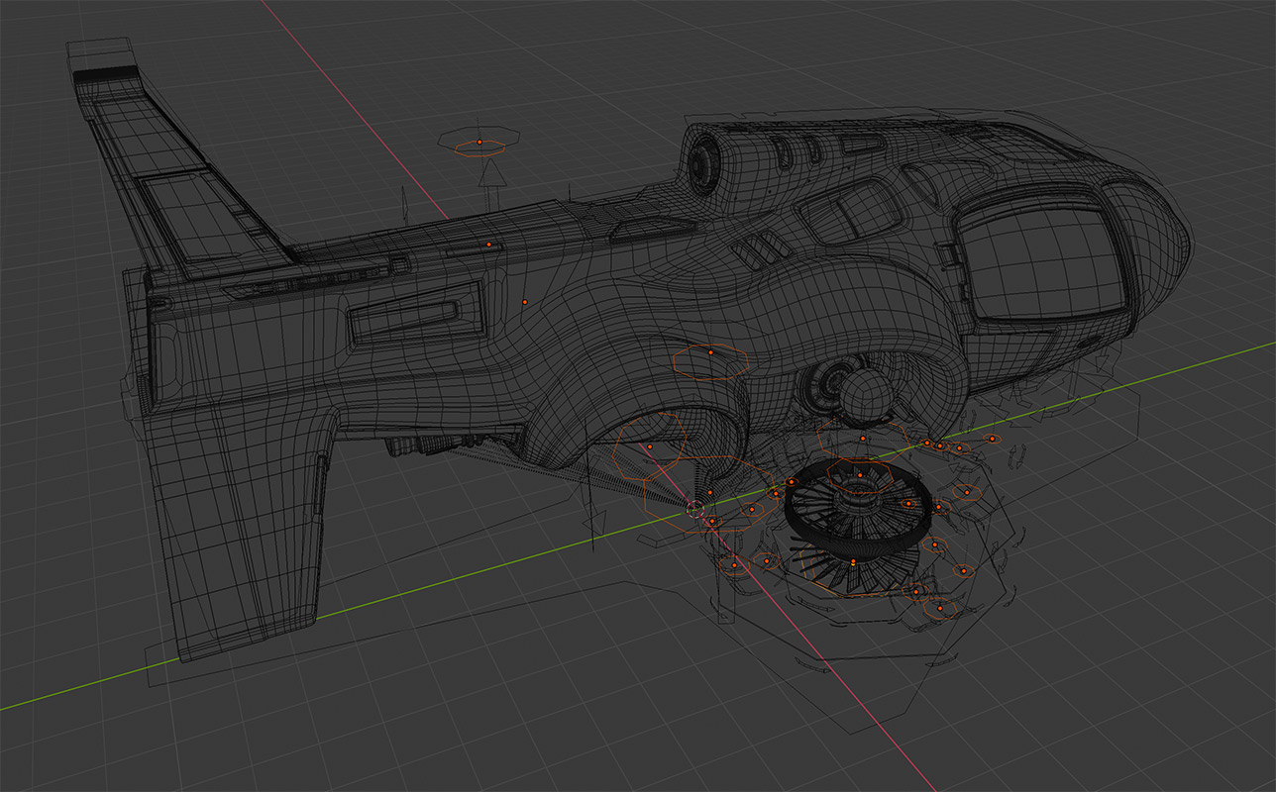Select the control octagon at the turbine hub center

(860, 476)
